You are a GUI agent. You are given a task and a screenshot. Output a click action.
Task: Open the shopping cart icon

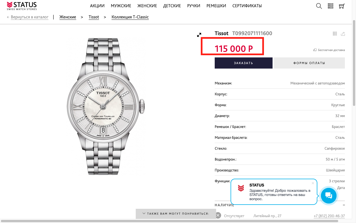[342, 6]
